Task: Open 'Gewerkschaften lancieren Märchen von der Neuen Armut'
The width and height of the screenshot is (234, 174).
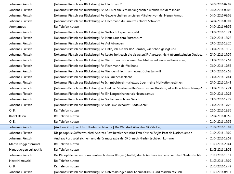Action: (117, 15)
